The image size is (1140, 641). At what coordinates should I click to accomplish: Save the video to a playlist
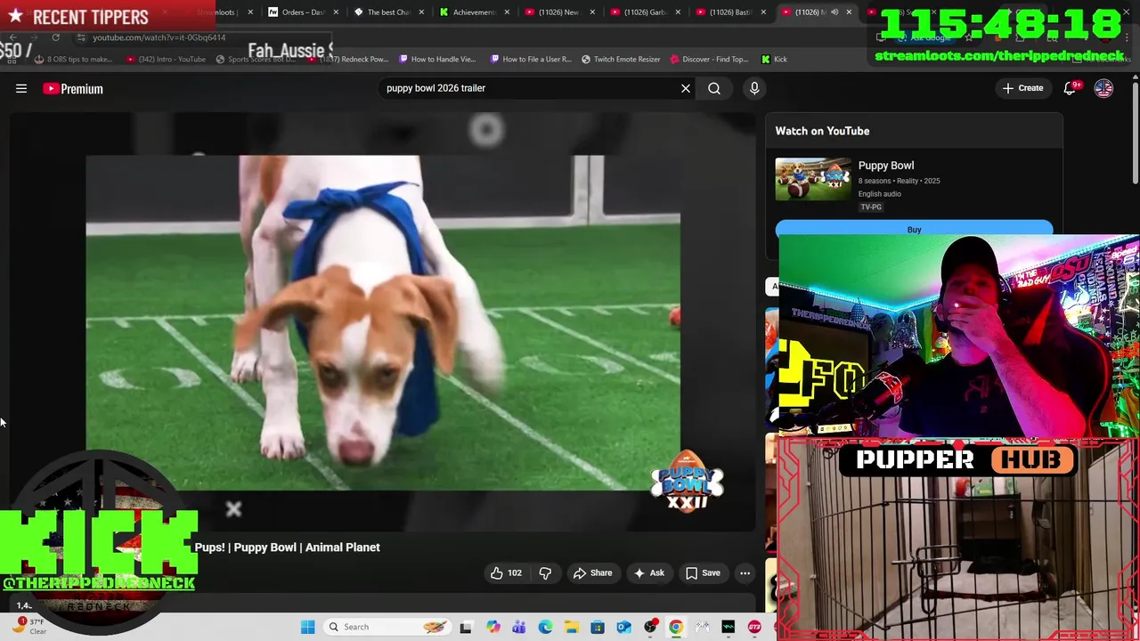[x=703, y=572]
